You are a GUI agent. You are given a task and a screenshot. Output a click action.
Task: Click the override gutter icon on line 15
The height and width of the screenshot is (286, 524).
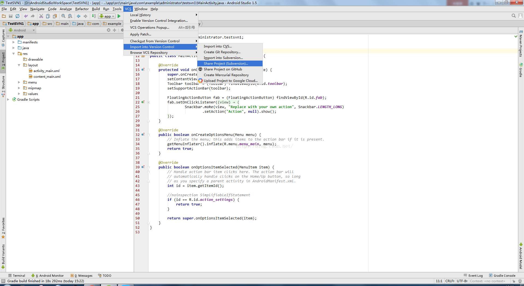tap(143, 70)
